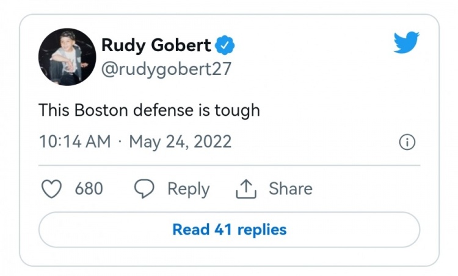Click the 680 likes count

(x=89, y=188)
